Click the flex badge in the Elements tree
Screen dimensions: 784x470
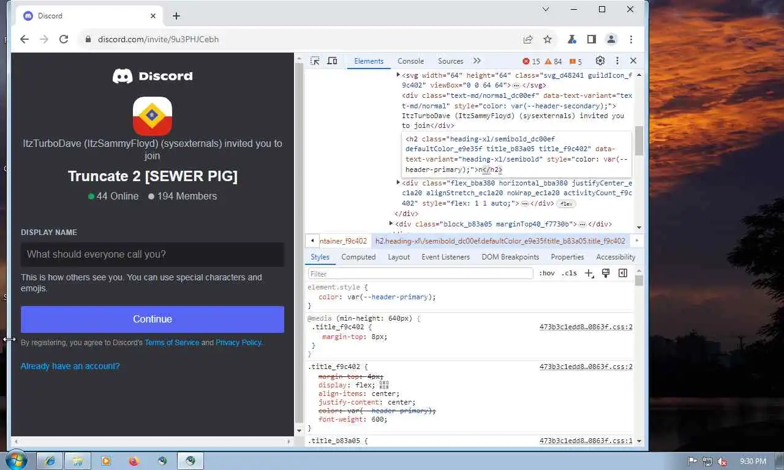tap(566, 204)
